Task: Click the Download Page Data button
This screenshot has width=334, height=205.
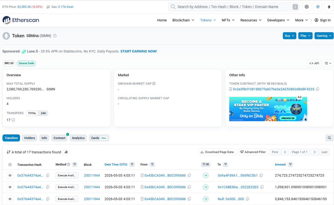Action: coord(217,152)
